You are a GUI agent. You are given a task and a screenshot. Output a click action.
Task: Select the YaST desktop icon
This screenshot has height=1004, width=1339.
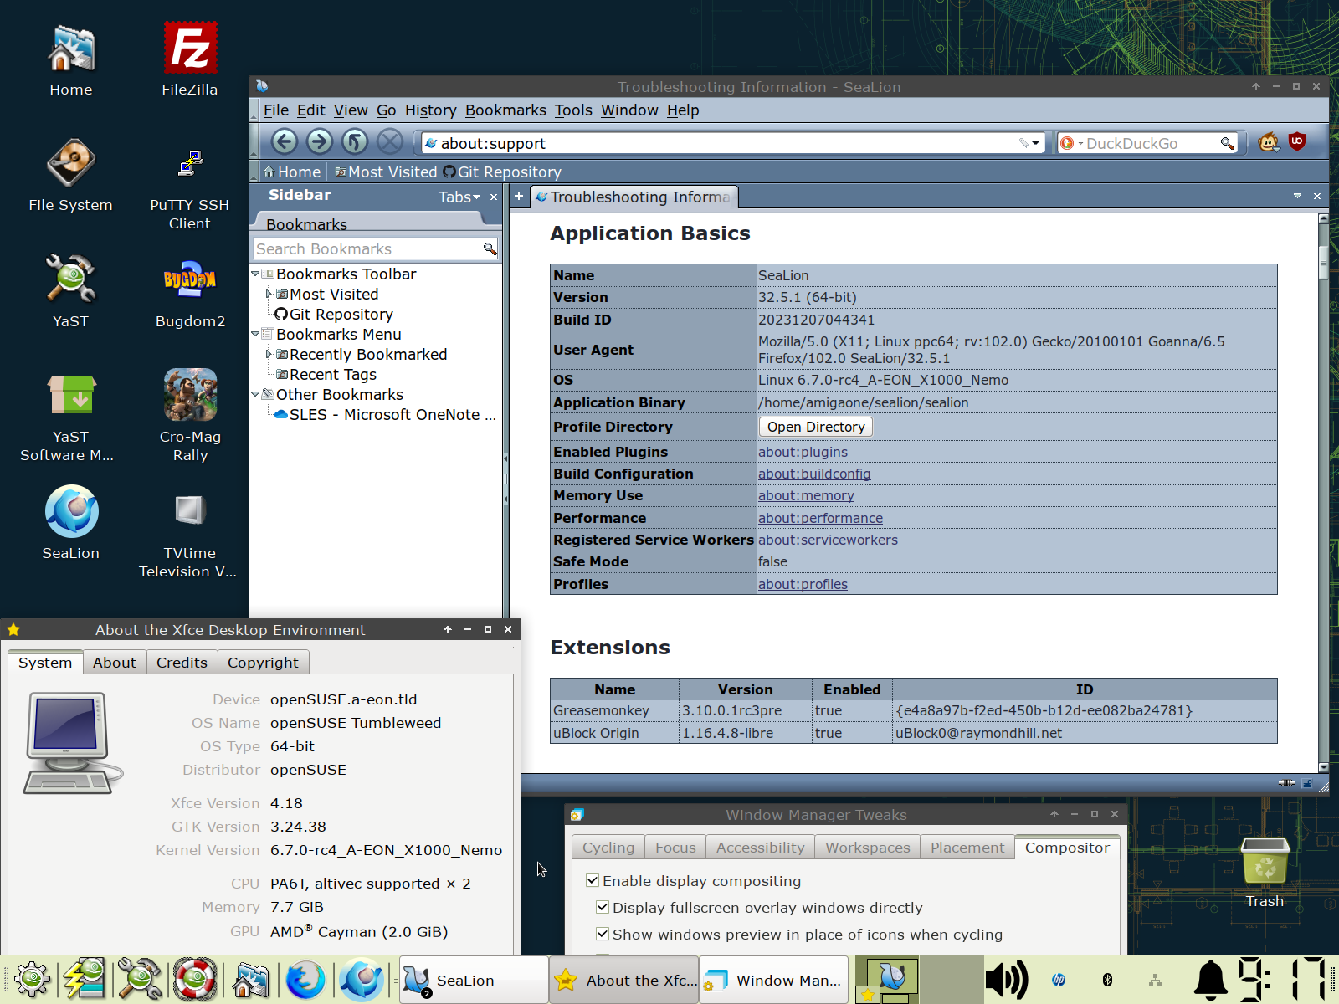tap(70, 291)
